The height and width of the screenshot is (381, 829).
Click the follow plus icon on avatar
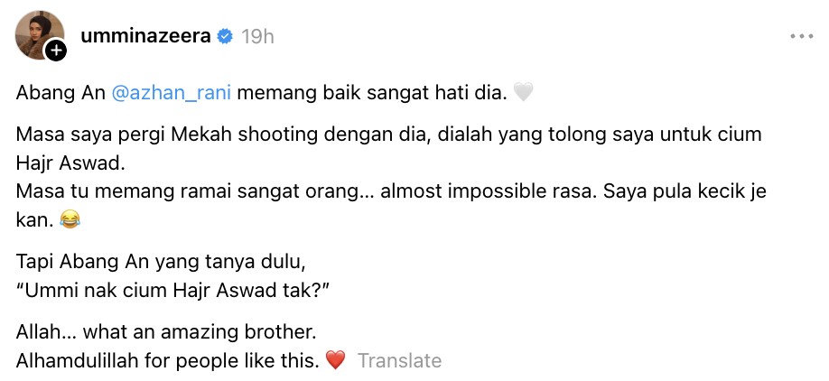[x=56, y=51]
